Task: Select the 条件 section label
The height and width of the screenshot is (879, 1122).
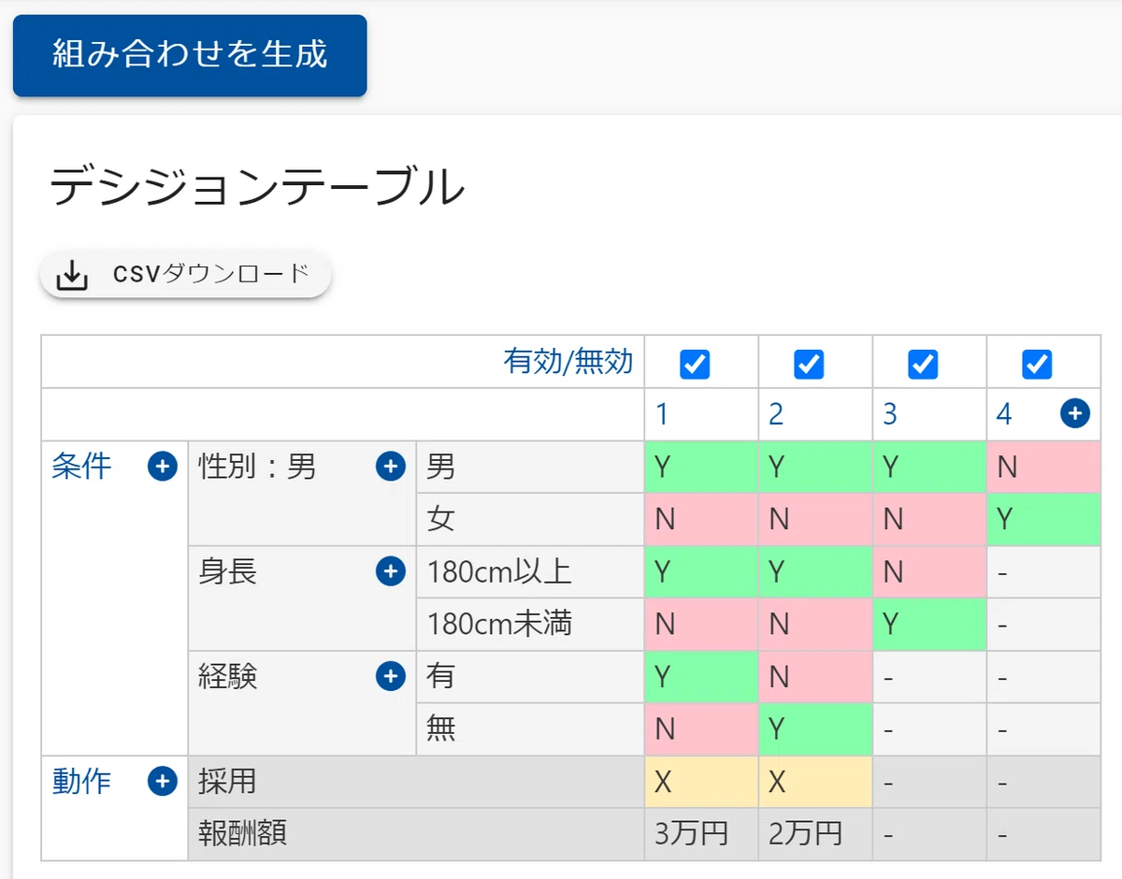Action: pos(81,466)
